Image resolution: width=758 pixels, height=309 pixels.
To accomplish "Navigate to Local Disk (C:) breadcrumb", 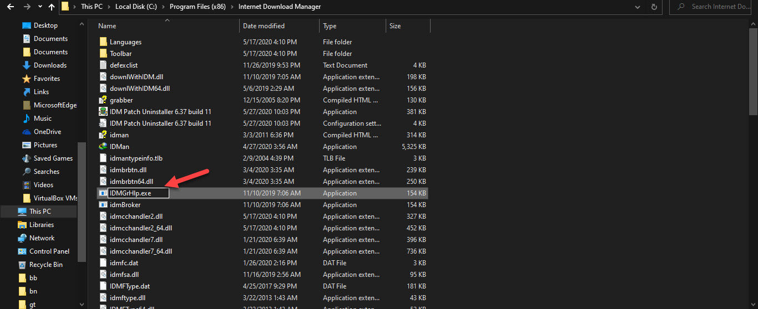I will coord(137,7).
